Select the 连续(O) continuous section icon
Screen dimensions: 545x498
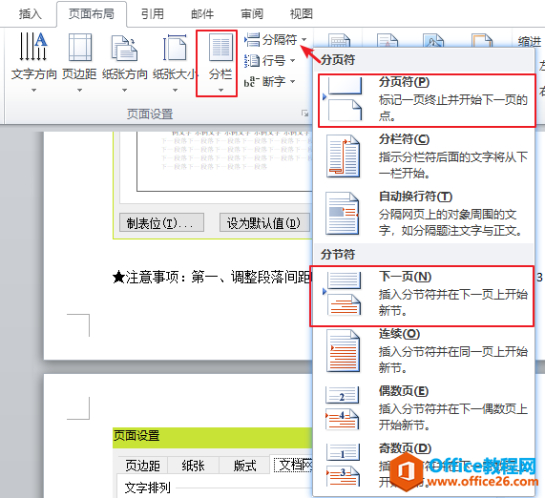pos(343,351)
